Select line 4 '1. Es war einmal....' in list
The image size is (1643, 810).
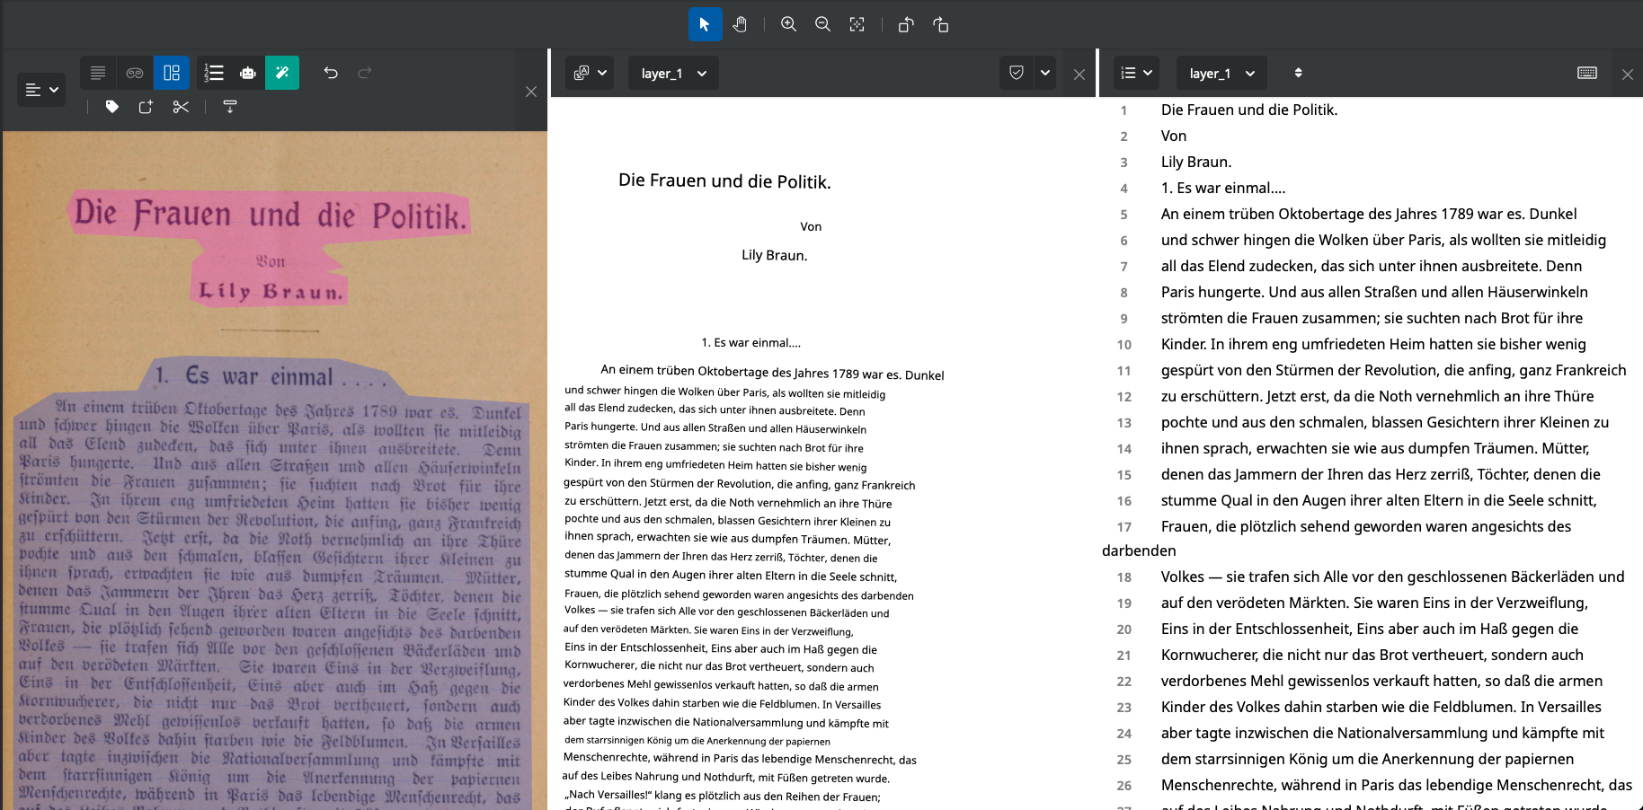tap(1223, 188)
